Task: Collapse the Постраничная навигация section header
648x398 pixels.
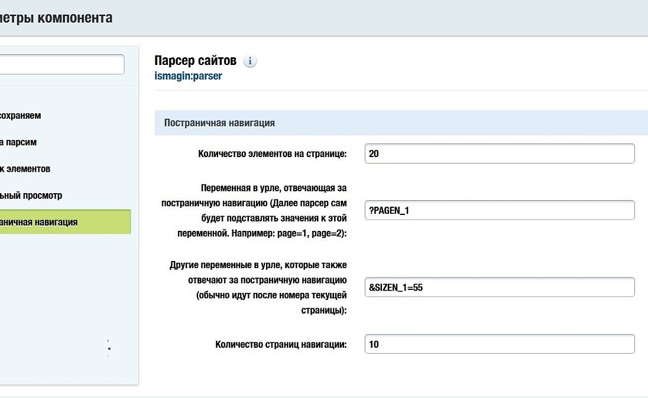Action: (x=219, y=123)
